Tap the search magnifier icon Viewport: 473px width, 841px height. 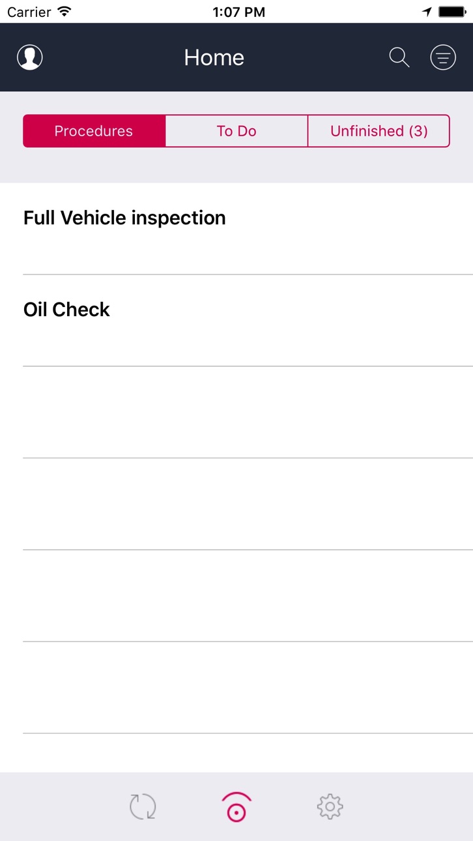399,57
